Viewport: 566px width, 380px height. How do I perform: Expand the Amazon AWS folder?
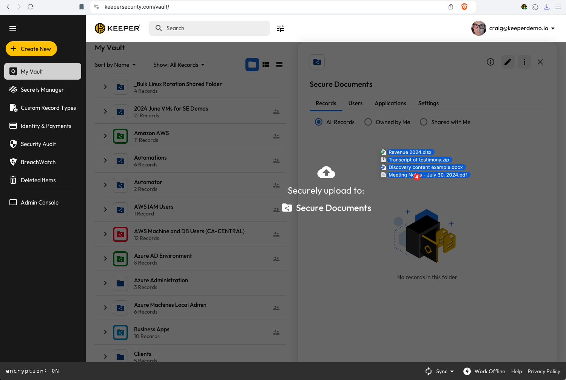pyautogui.click(x=105, y=136)
